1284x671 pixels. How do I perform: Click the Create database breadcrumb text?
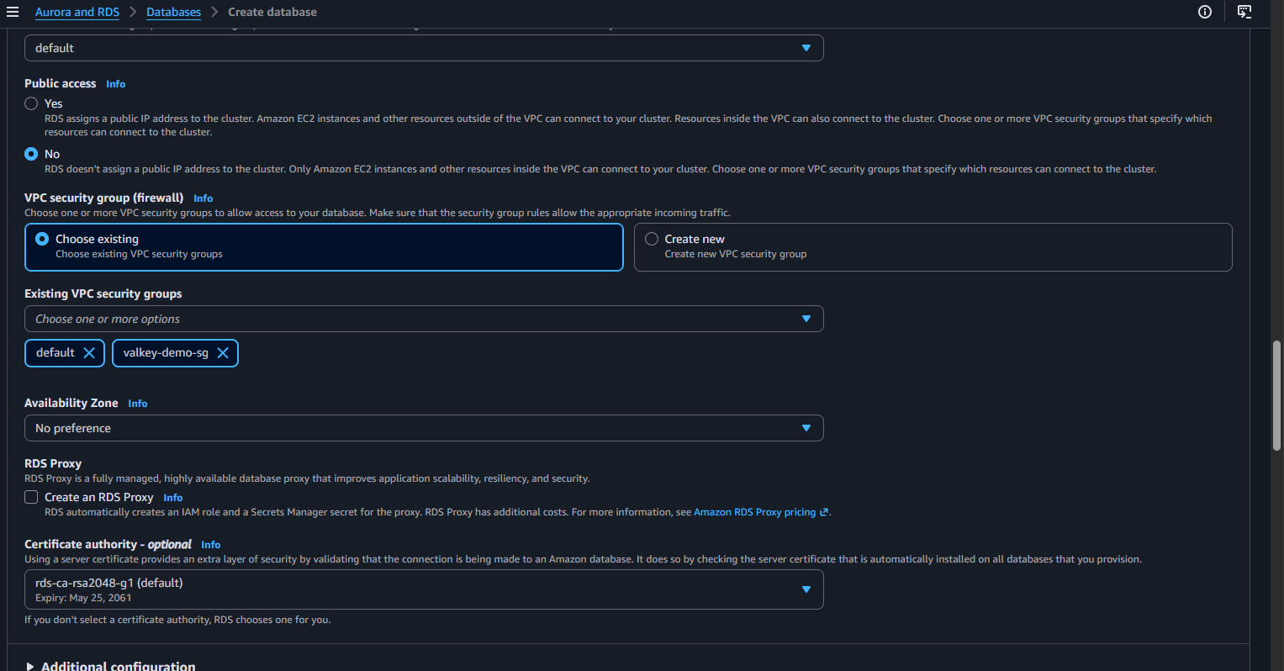click(272, 12)
